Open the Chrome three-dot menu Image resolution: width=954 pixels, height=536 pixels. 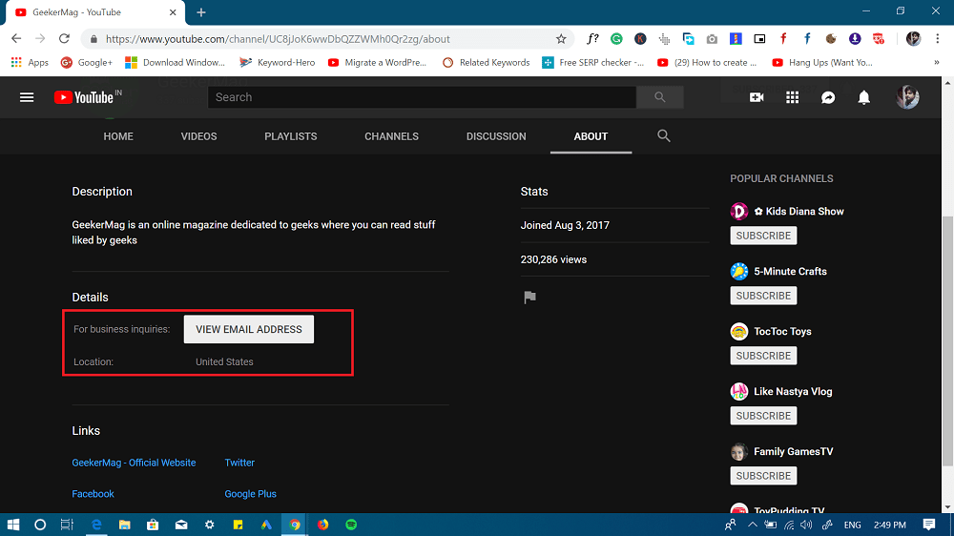click(x=938, y=39)
